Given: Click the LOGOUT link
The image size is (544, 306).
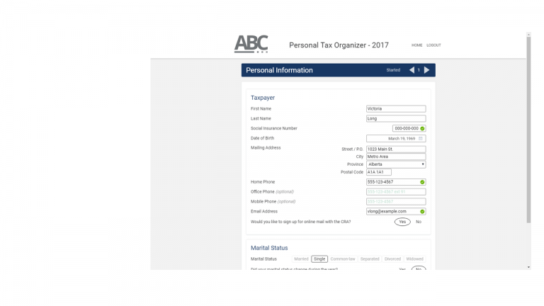Looking at the screenshot, I should [x=433, y=45].
